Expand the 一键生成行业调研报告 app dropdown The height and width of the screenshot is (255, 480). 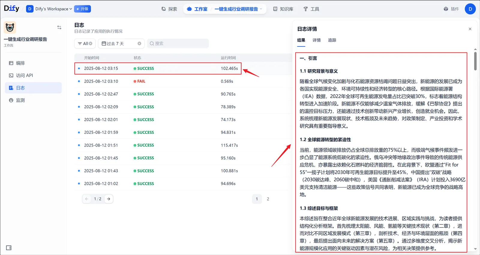[238, 9]
